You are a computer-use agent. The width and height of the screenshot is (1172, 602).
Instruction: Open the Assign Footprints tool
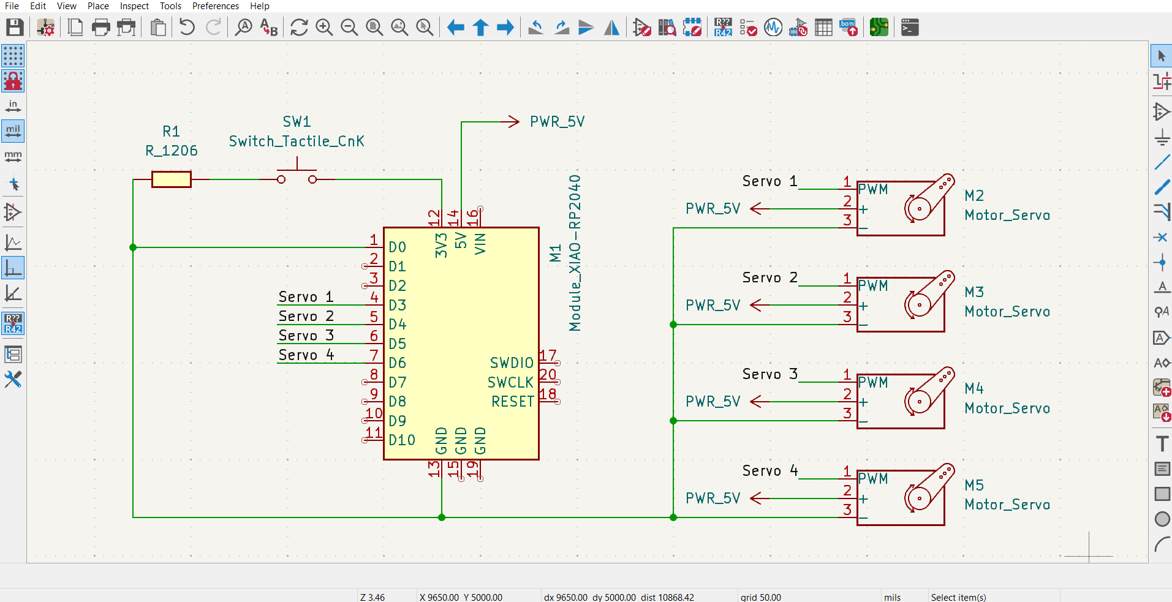[x=798, y=28]
